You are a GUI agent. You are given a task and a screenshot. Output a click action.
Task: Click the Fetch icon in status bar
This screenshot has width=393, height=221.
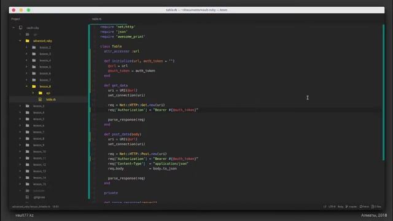point(361,207)
